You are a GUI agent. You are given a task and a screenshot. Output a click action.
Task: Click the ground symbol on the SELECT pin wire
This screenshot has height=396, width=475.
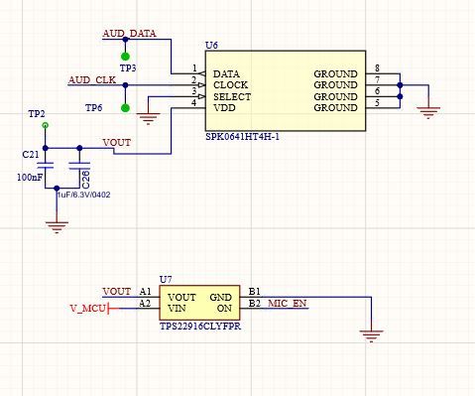148,119
